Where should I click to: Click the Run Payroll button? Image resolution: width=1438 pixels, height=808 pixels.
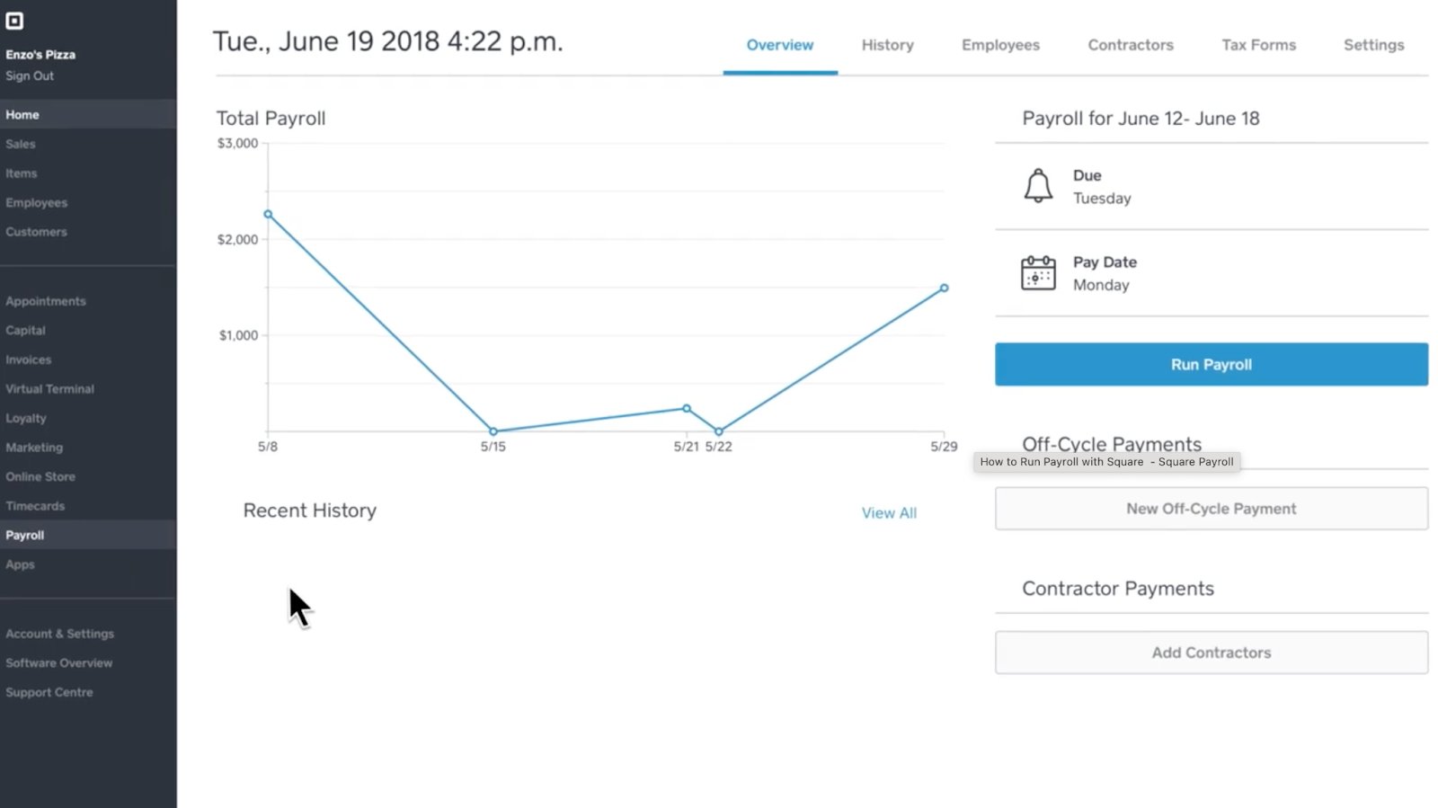(1212, 364)
